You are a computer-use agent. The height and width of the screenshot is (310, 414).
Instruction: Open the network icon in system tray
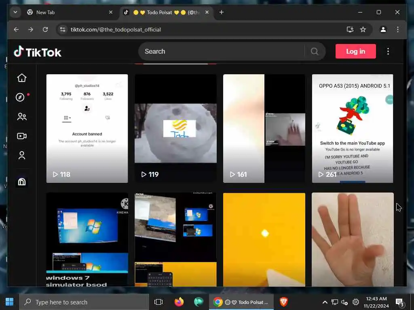[x=335, y=302]
